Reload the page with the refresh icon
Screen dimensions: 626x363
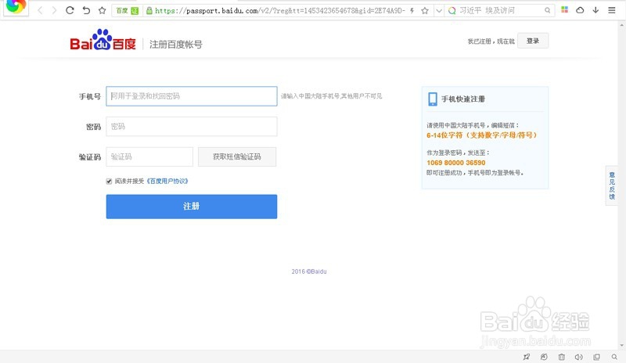[70, 10]
